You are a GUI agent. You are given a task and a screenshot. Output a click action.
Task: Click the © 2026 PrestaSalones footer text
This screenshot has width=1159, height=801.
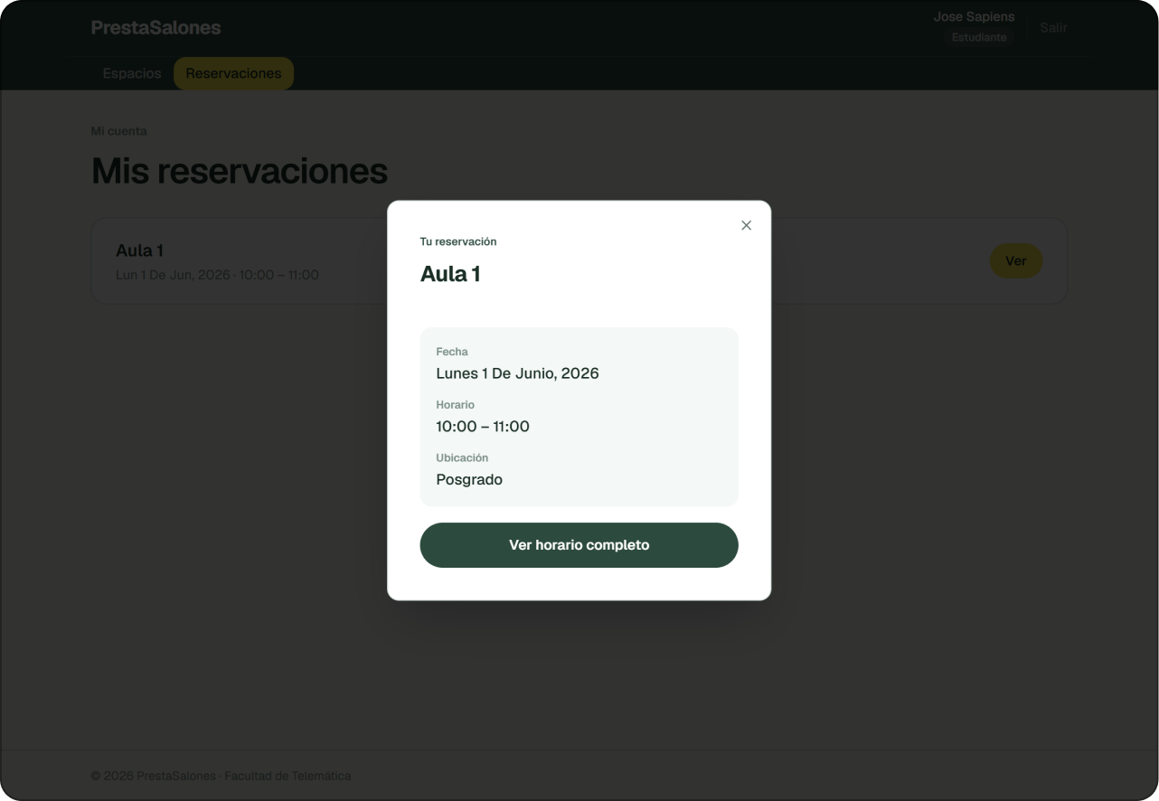[221, 776]
